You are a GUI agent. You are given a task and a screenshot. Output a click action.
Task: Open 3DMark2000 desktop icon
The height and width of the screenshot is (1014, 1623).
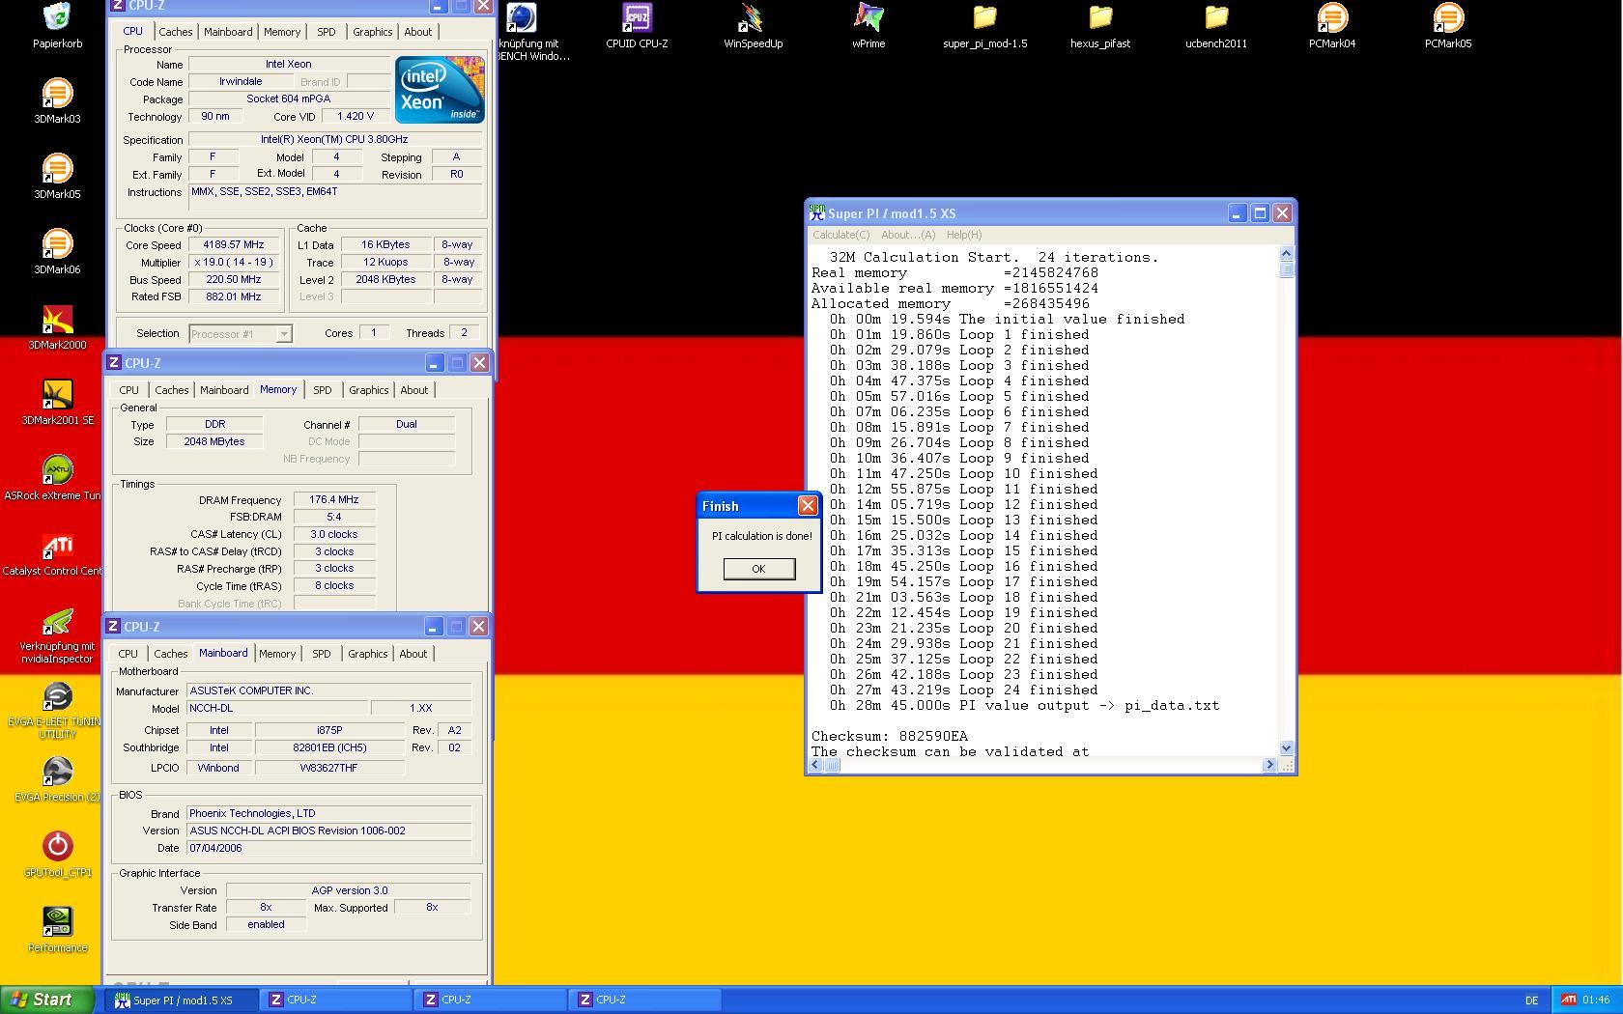[57, 319]
